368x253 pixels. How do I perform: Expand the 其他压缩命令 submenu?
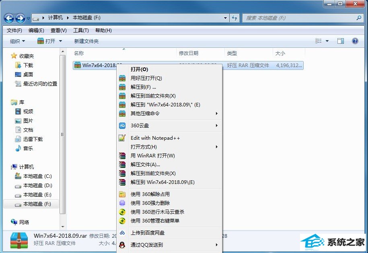coord(169,114)
